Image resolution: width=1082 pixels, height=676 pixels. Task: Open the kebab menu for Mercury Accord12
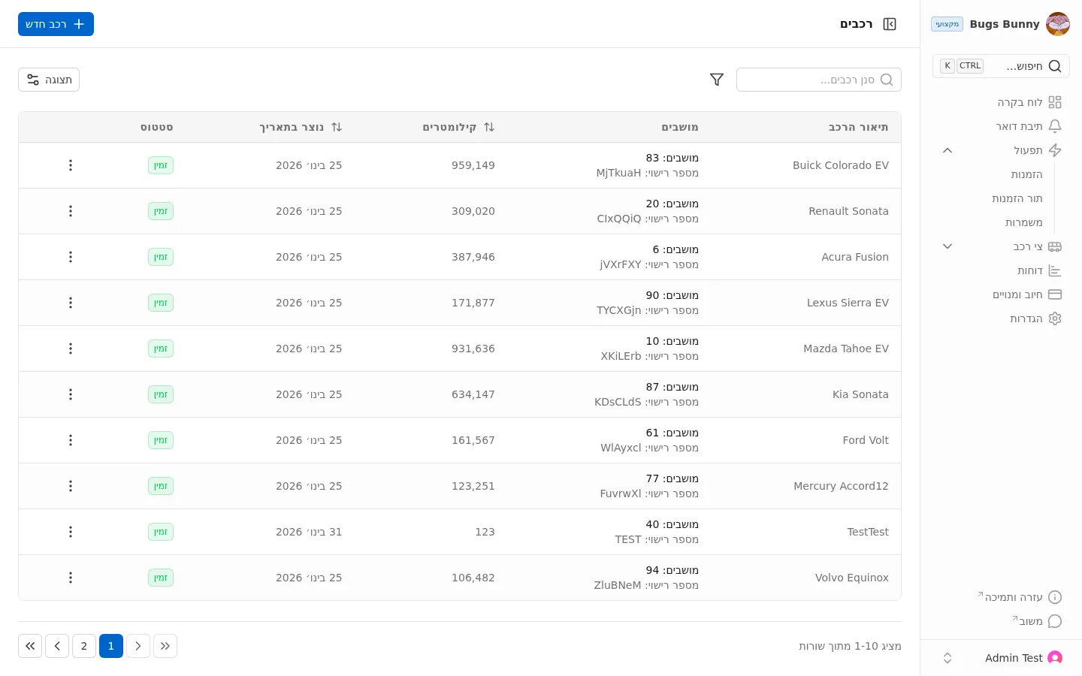[x=71, y=486]
